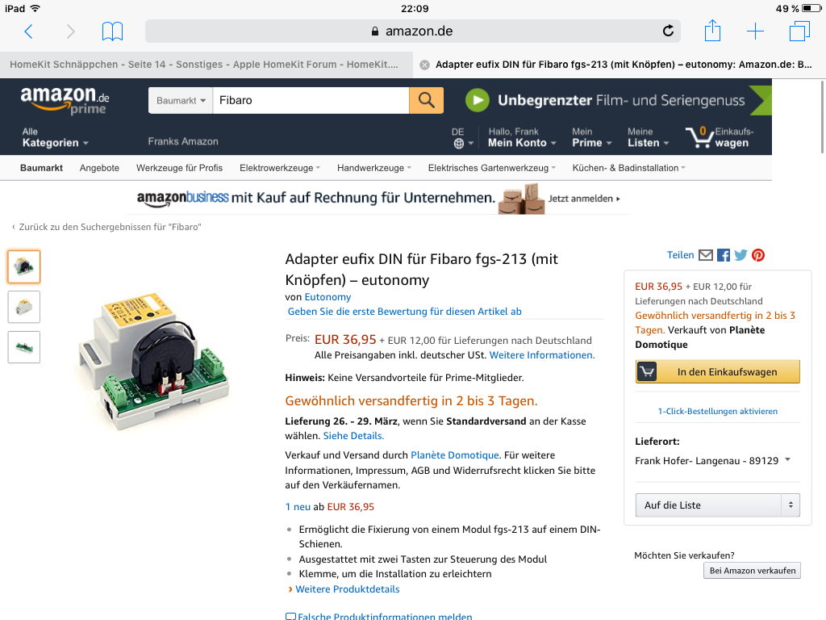Expand Lieferort address Frank Hofer dropdown

[x=713, y=461]
